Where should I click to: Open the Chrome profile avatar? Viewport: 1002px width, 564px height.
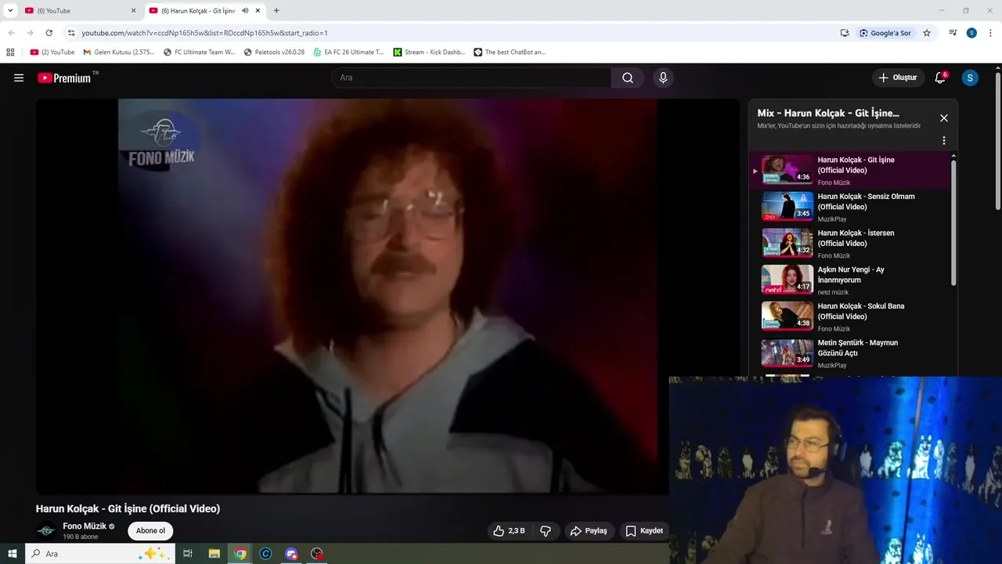coord(971,33)
